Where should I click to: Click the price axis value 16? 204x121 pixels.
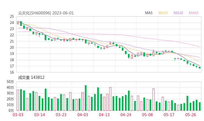12,72
